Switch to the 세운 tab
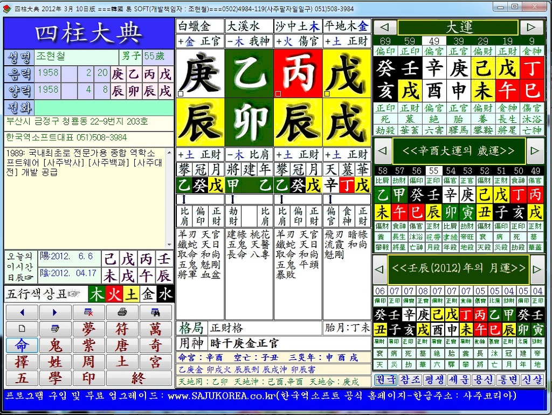 click(459, 379)
